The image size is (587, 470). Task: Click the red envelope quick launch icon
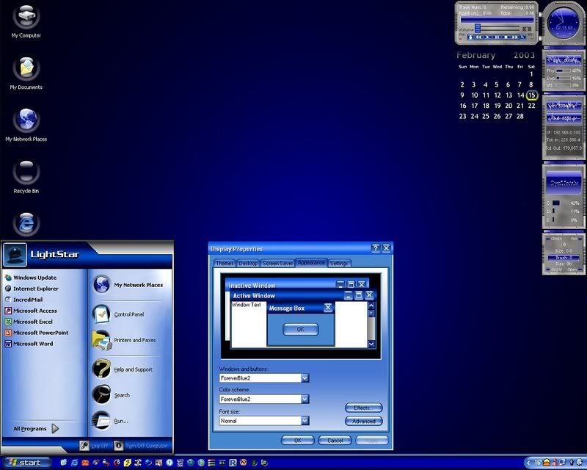[x=85, y=463]
